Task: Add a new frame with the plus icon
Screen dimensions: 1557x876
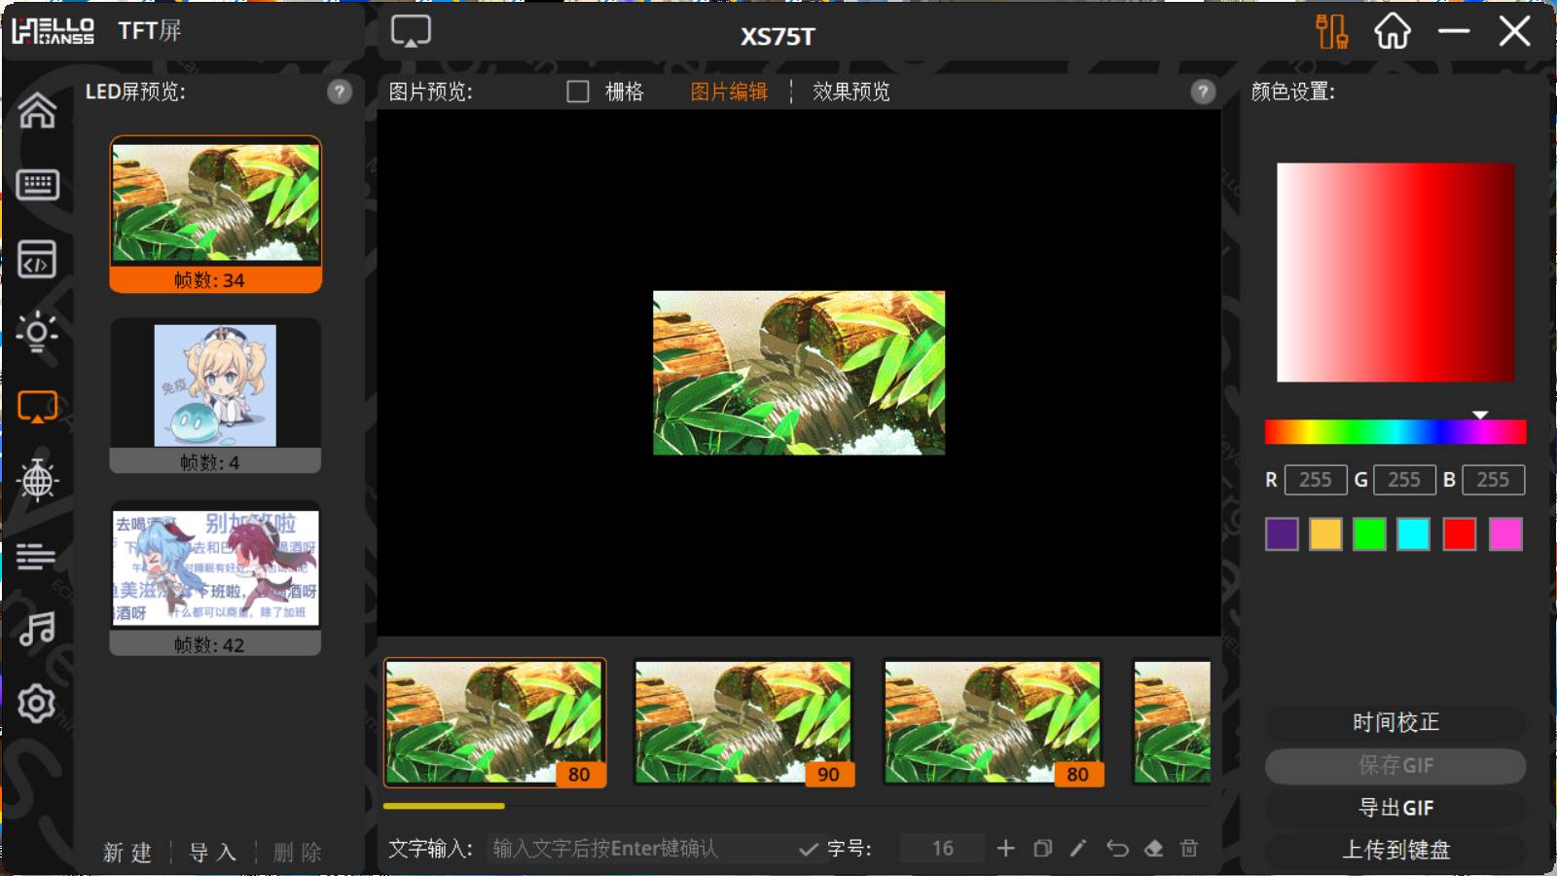Action: [x=1006, y=849]
